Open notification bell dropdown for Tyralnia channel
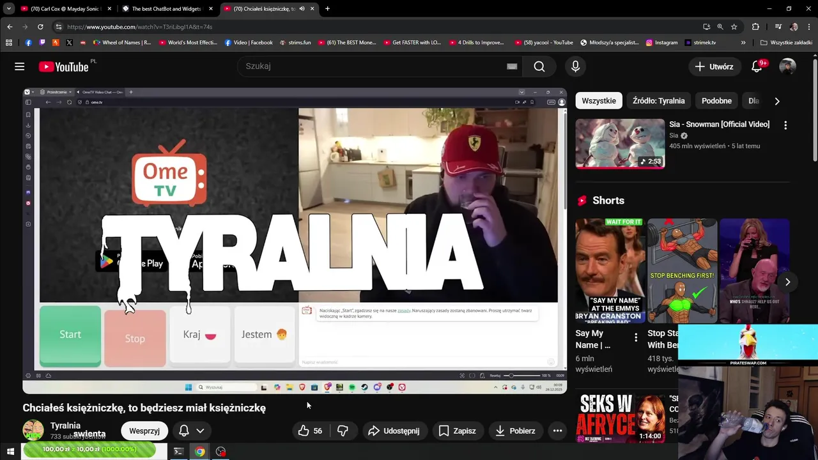 click(192, 431)
